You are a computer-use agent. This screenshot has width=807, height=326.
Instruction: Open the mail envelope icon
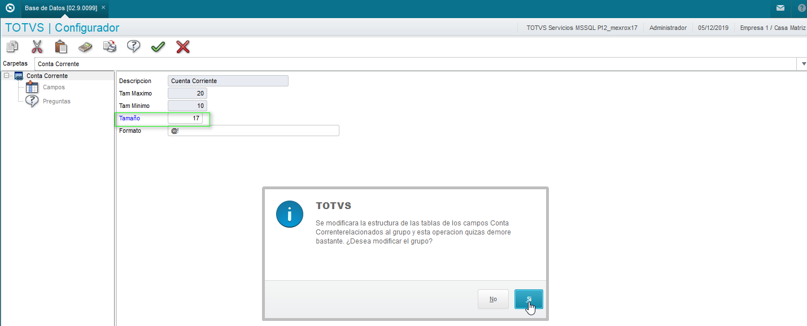780,8
